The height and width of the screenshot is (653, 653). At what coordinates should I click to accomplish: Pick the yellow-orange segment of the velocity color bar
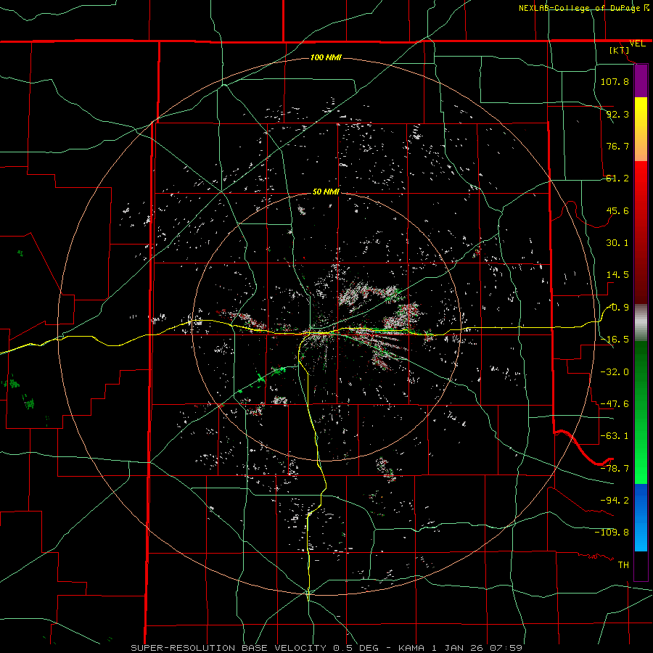641,129
